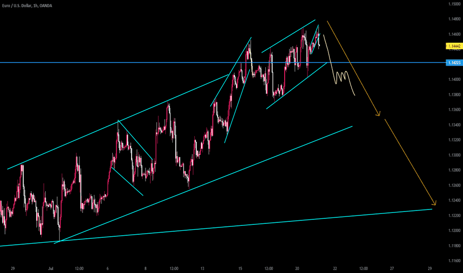Click the 1.12200 price axis label
The image size is (463, 273).
(454, 216)
